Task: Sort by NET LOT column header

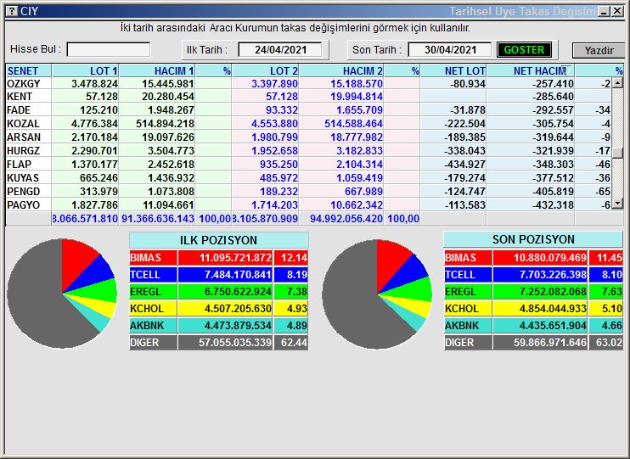Action: point(453,71)
